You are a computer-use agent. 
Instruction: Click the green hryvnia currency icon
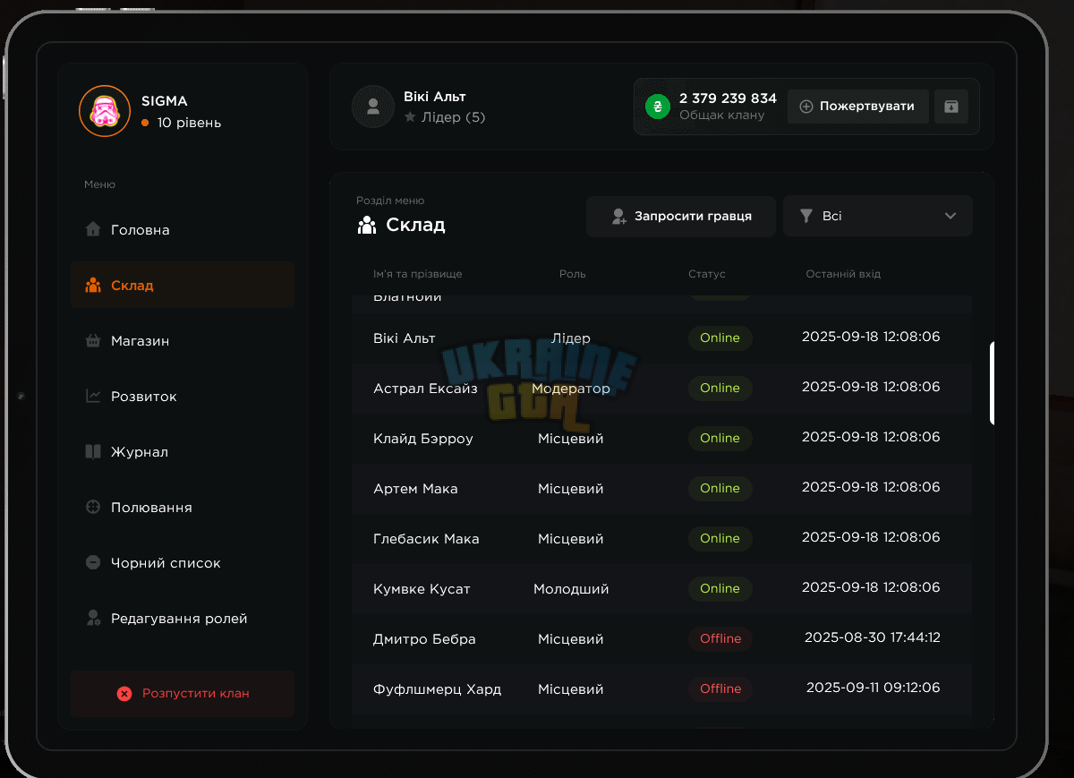(x=658, y=107)
